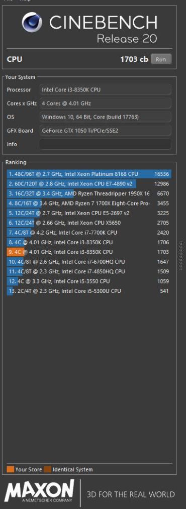Click the panel resize grip on right edge
Screen dimensions: 186x509
[x=181, y=255]
